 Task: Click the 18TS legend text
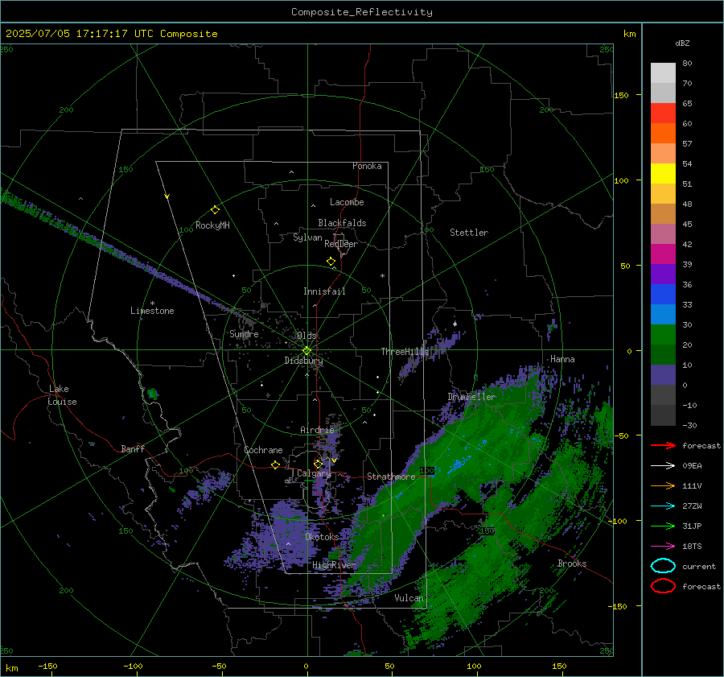pos(692,547)
